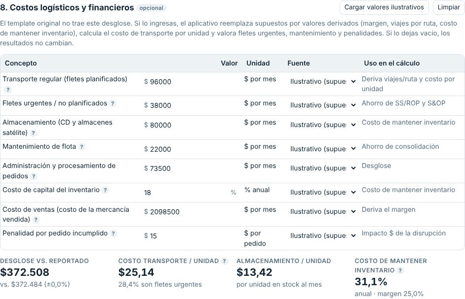Click text 'por unidad en stock al mes'
This screenshot has height=299, width=465.
(x=279, y=285)
